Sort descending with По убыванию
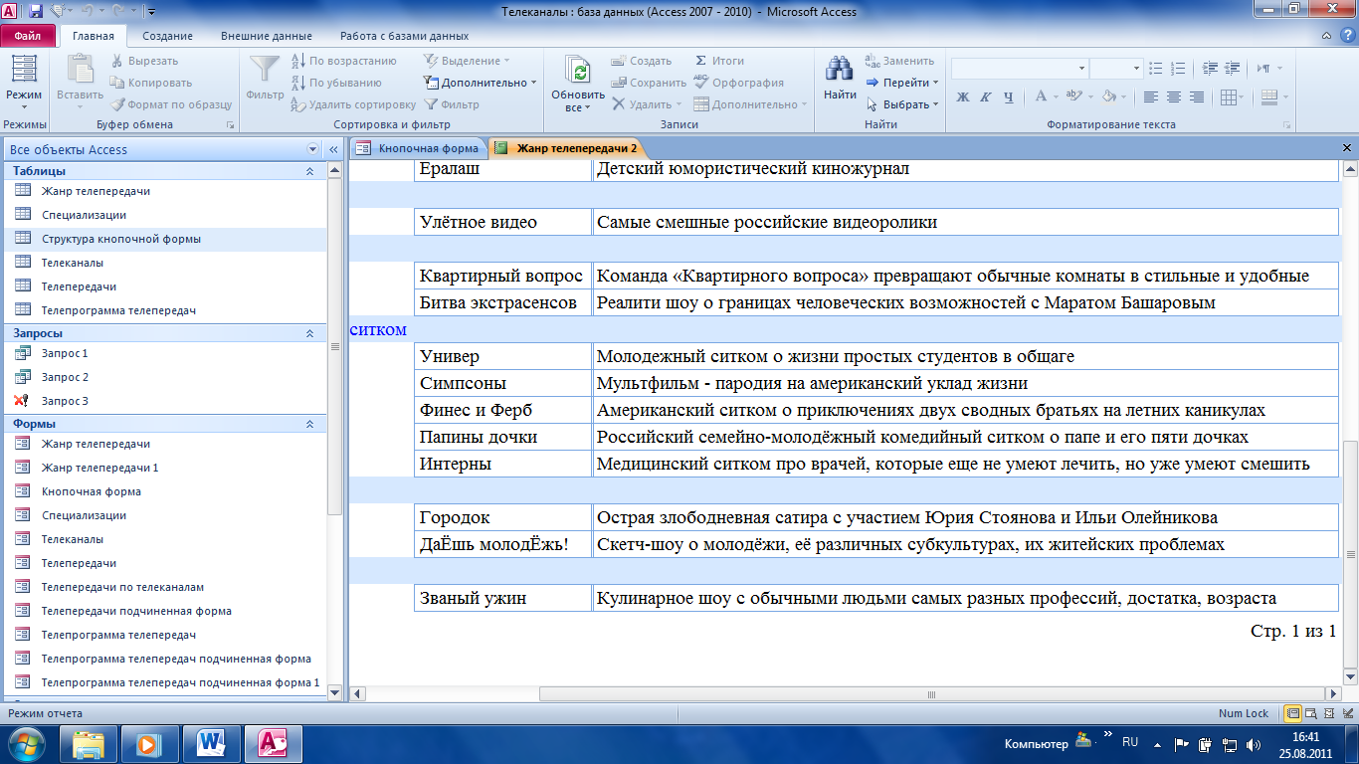1359x764 pixels. [336, 83]
